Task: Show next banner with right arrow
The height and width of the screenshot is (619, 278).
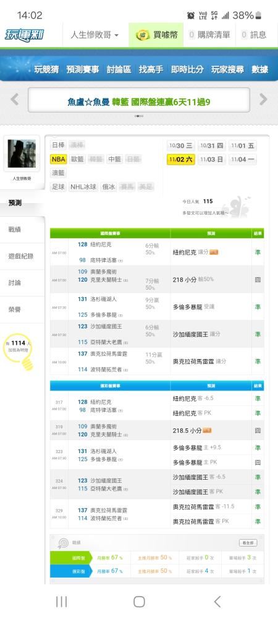Action: [x=263, y=100]
